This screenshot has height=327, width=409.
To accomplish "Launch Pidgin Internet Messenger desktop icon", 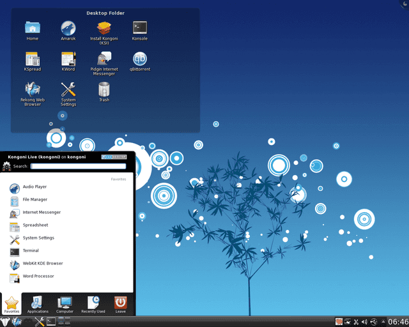I will coord(104,63).
